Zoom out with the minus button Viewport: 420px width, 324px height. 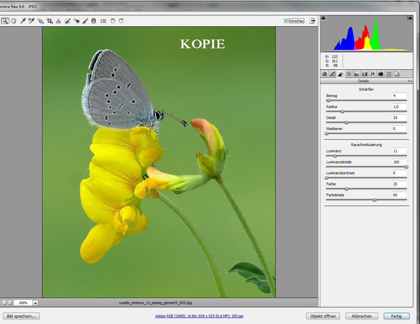point(5,302)
